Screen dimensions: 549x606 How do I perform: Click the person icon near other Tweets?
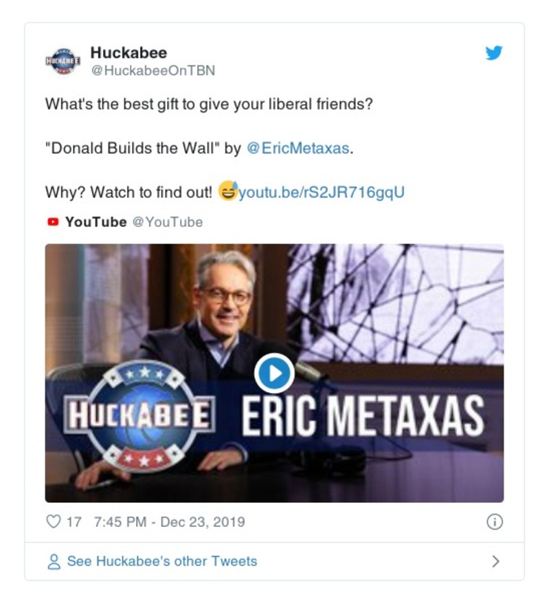[x=54, y=561]
